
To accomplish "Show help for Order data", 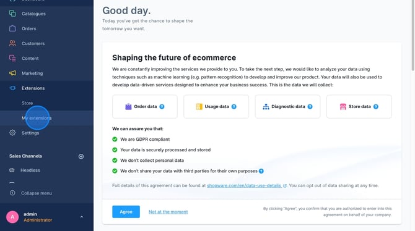I will [x=162, y=107].
